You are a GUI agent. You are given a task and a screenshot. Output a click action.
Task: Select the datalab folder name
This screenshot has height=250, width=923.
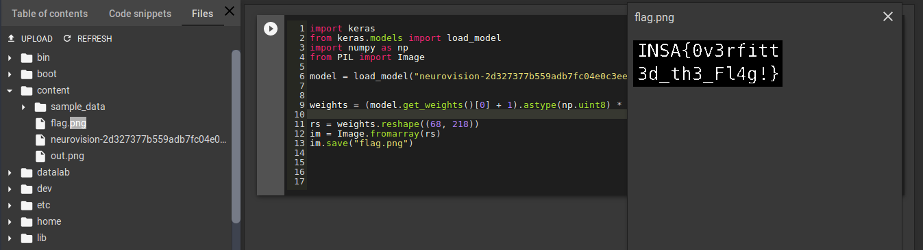(x=53, y=173)
